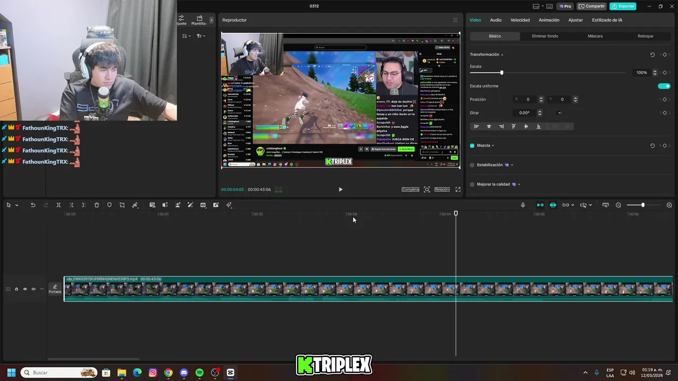
Task: Open the Reproductor hamburger menu
Action: (x=454, y=20)
